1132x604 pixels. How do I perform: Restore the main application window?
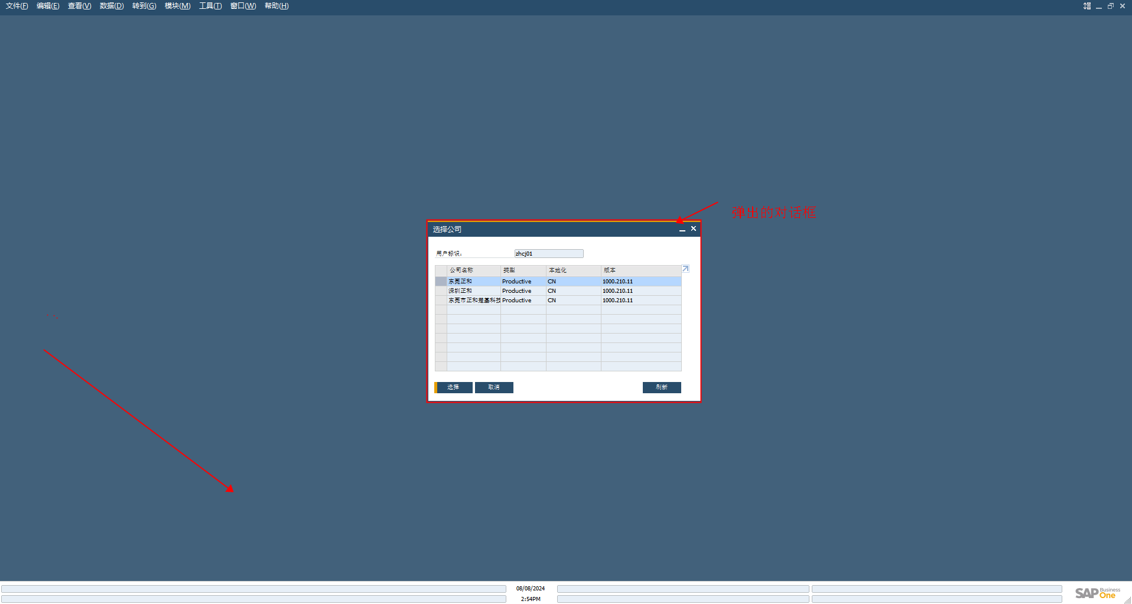tap(1111, 6)
